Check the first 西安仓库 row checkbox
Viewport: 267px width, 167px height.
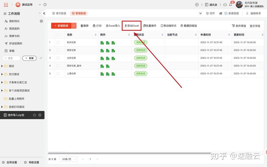pos(58,50)
